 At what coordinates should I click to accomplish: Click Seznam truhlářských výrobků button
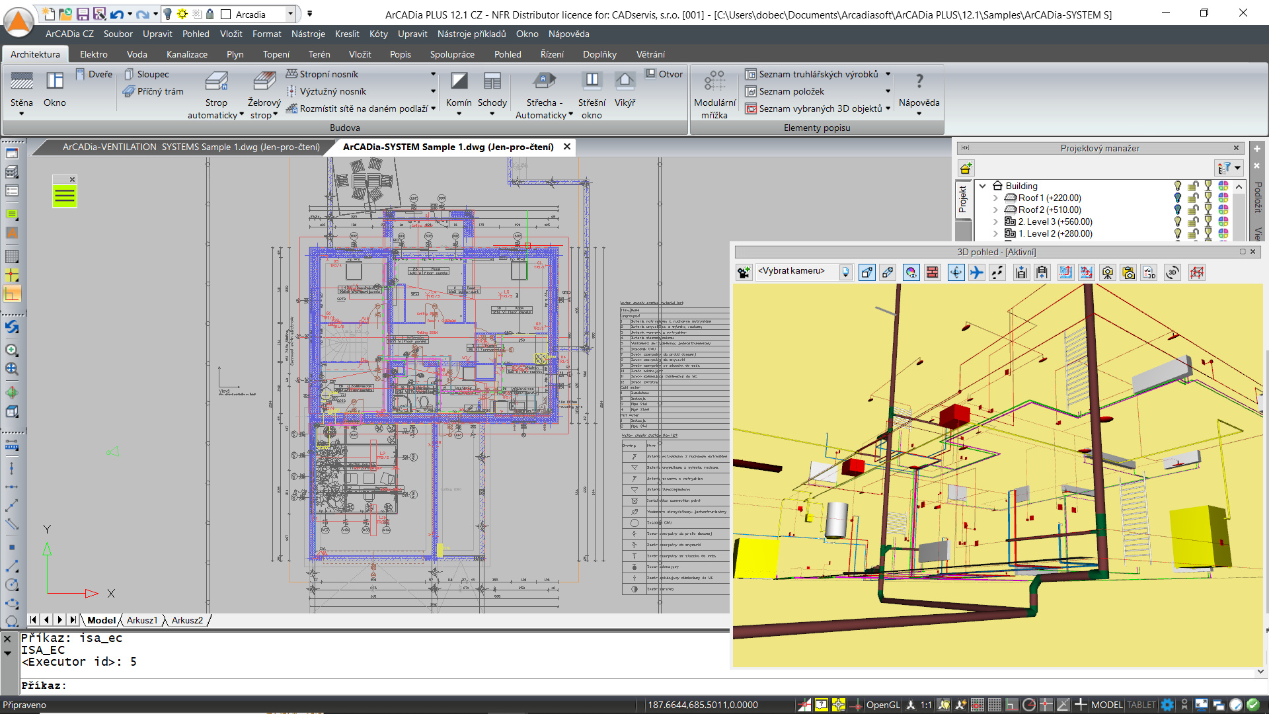812,74
